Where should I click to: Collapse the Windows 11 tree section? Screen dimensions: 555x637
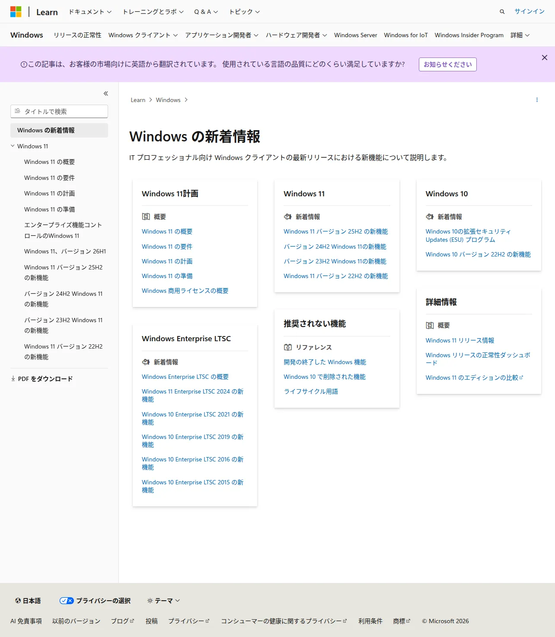13,146
